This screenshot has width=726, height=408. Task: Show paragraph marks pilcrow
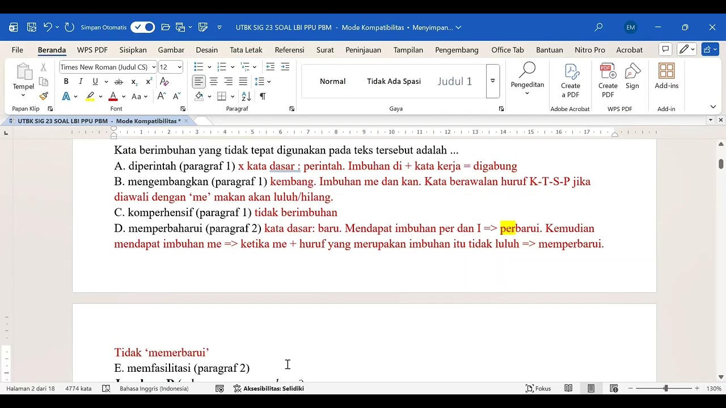[x=263, y=96]
